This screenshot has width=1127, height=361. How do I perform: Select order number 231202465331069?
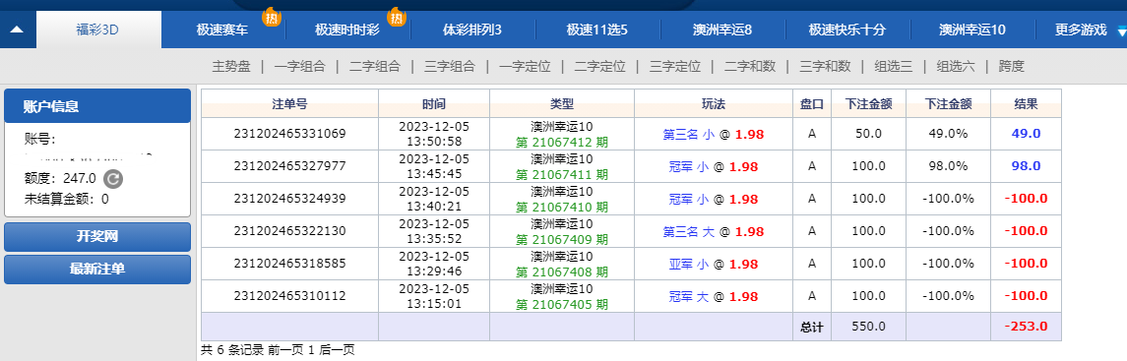(289, 134)
